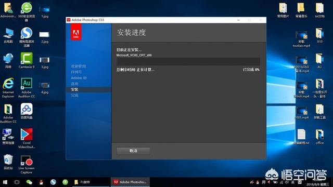Image resolution: width=333 pixels, height=187 pixels.
Task: Select the 0001.mp4 desktop video file
Action: pos(301,113)
